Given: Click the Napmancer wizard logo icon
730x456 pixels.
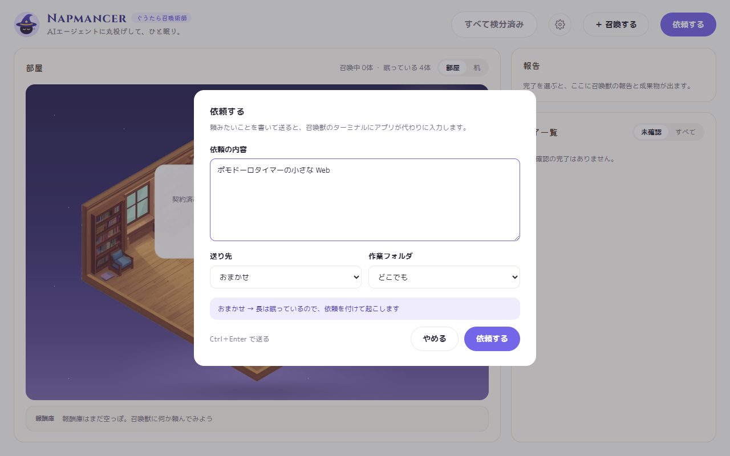Looking at the screenshot, I should 26,25.
